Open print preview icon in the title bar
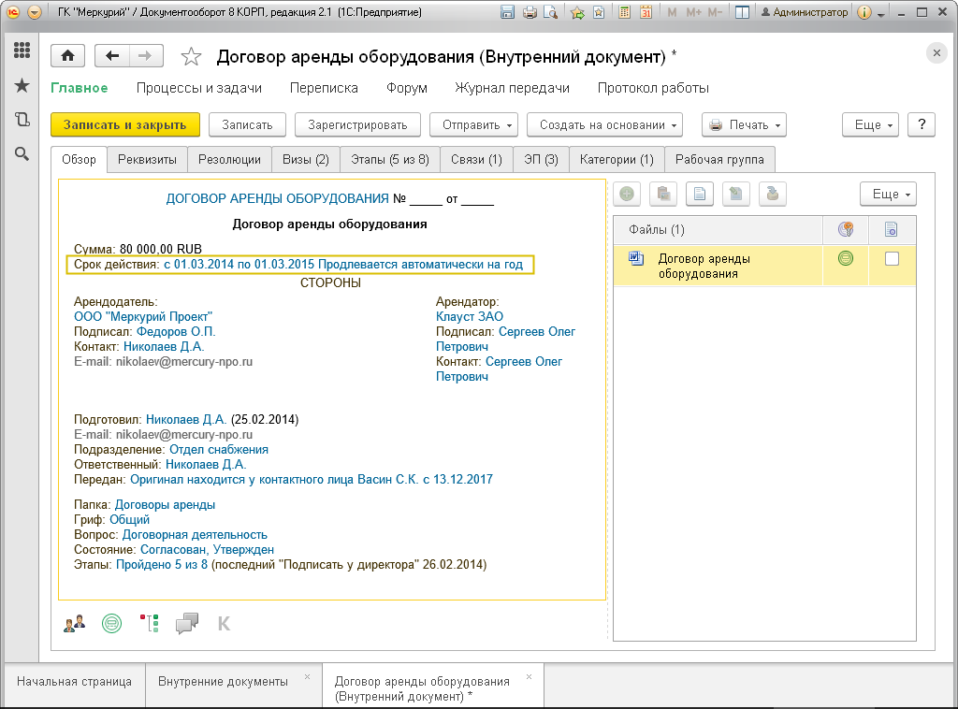The height and width of the screenshot is (709, 958). click(x=550, y=12)
